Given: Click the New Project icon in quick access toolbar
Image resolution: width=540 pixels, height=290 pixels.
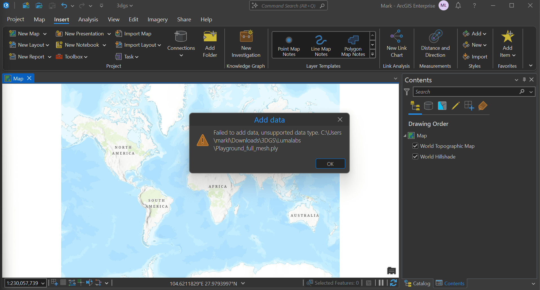Looking at the screenshot, I should 26,5.
